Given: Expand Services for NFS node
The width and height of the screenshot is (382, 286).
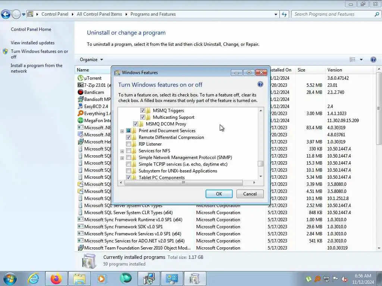Looking at the screenshot, I should [122, 151].
